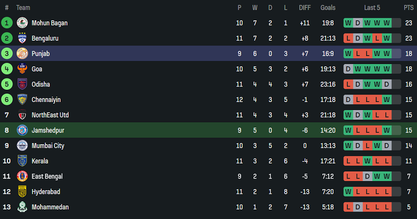This screenshot has width=417, height=219.
Task: Click the Goals column header
Action: click(x=328, y=7)
